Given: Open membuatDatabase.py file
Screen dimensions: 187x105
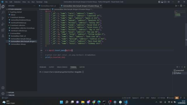Looking at the screenshot, I should [21, 23].
